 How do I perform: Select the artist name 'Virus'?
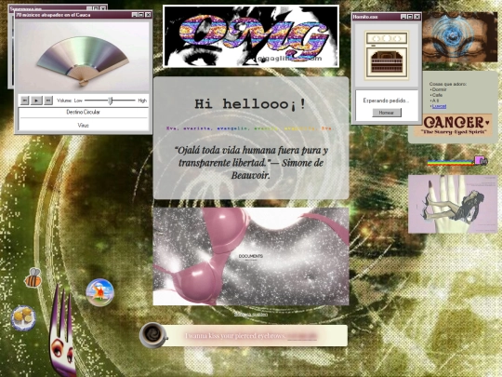coord(84,126)
